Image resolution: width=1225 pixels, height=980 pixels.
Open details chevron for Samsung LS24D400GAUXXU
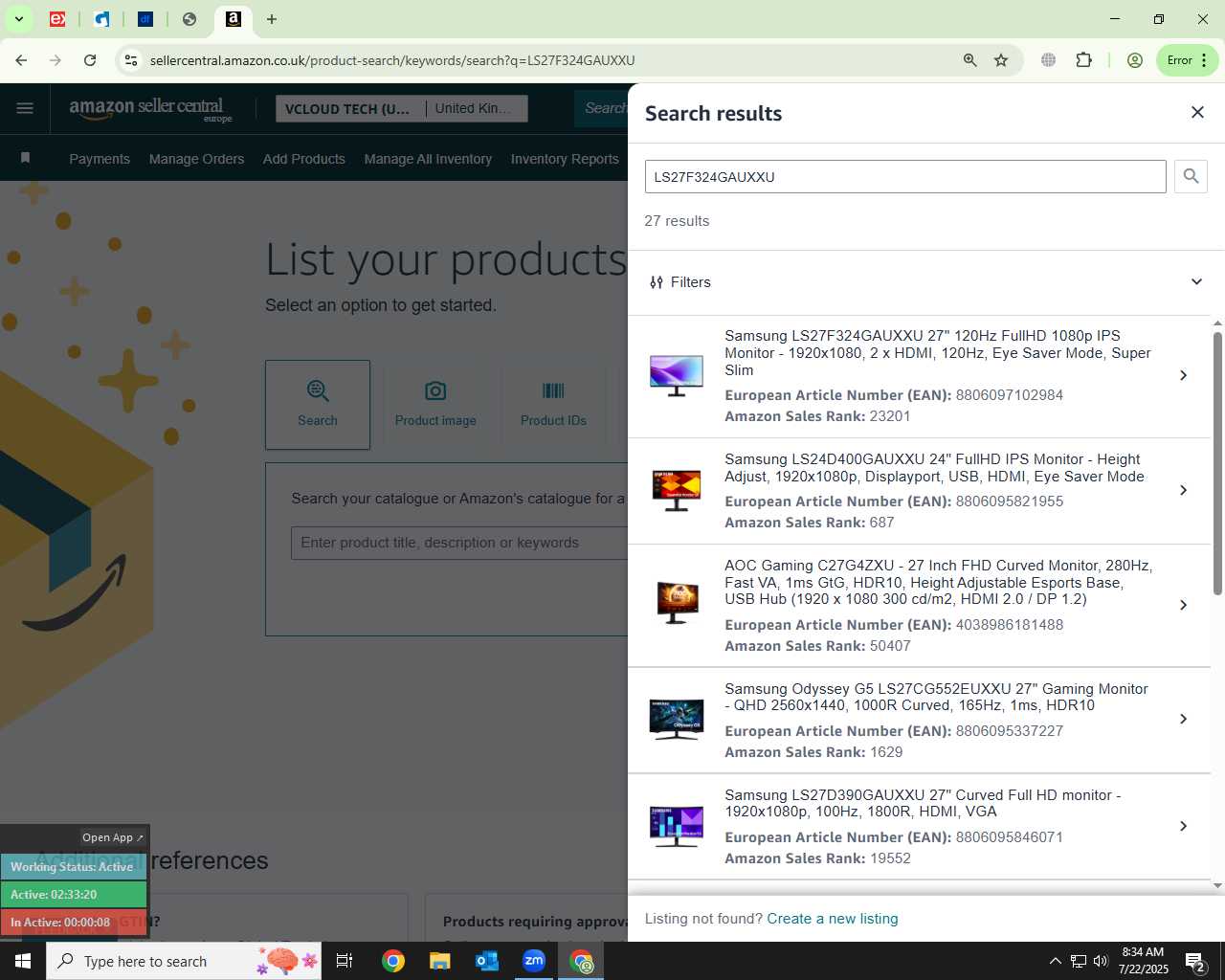click(x=1184, y=490)
